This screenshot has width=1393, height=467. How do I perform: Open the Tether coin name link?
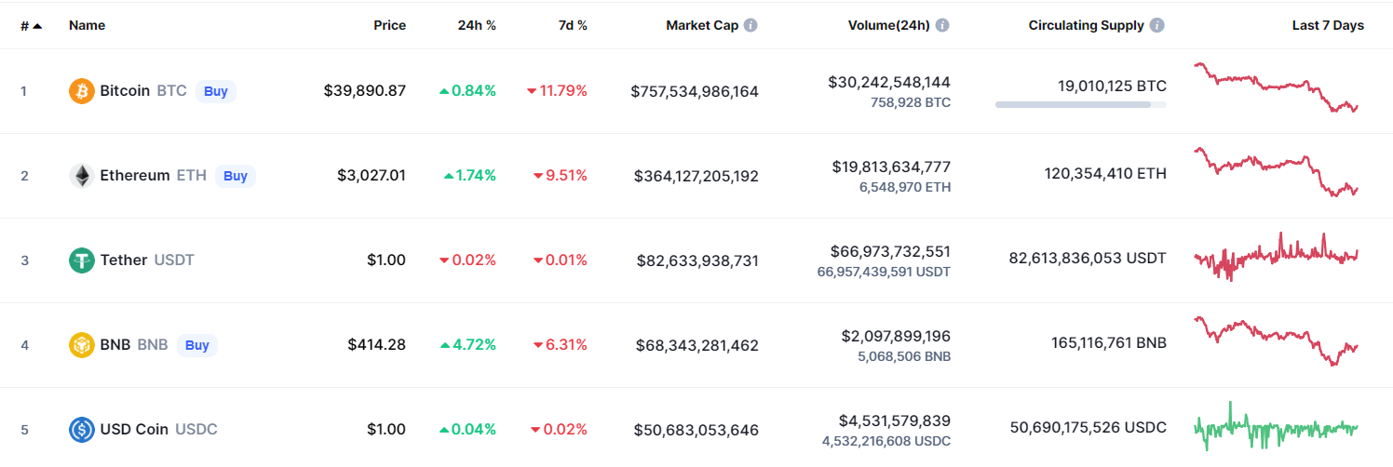(124, 260)
